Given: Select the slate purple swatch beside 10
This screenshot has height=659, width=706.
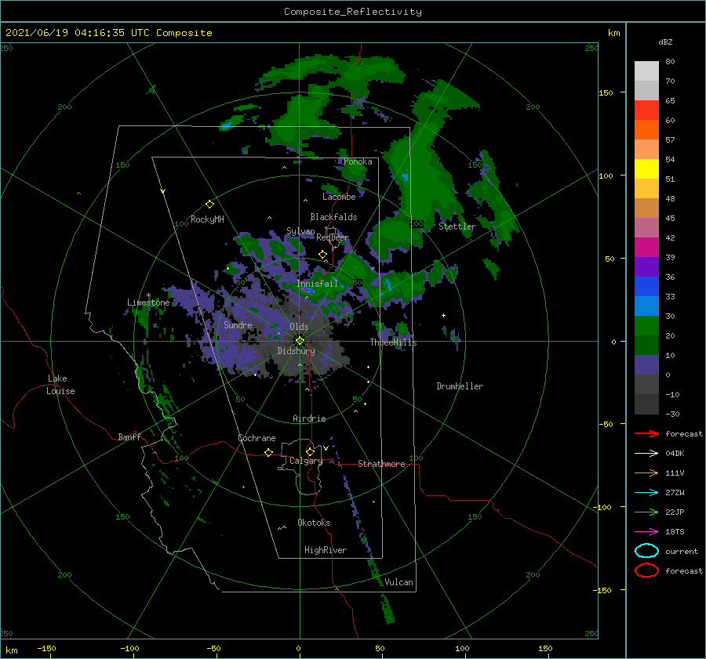Looking at the screenshot, I should click(646, 365).
